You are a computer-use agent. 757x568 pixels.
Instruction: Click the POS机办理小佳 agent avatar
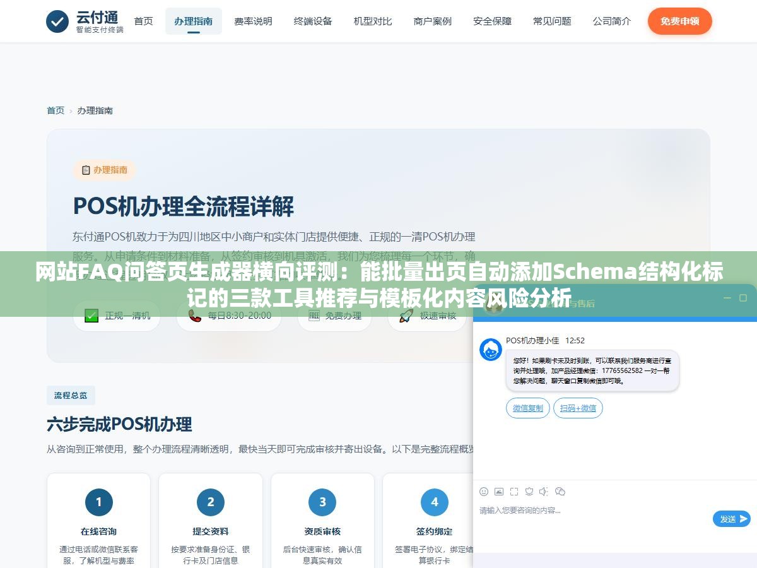pyautogui.click(x=491, y=350)
